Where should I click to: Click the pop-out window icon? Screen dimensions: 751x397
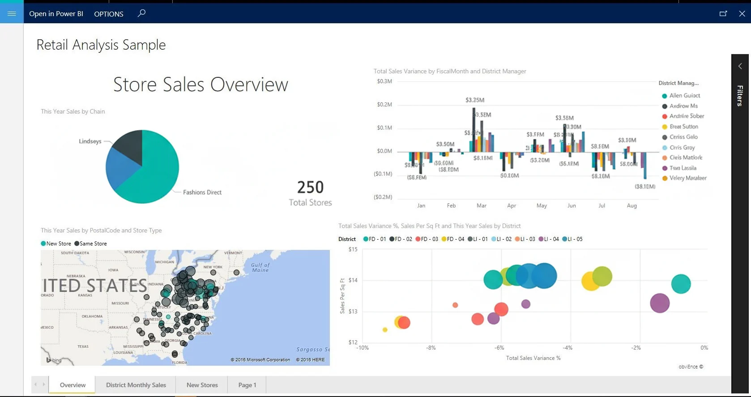pyautogui.click(x=723, y=13)
